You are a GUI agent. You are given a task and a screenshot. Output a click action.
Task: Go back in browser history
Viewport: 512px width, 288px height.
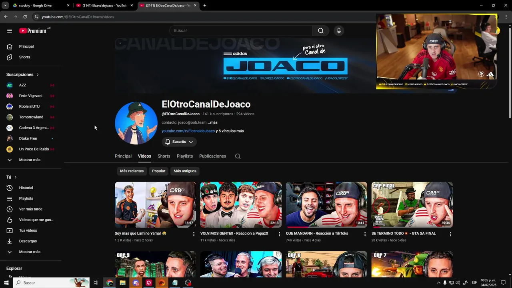pos(6,17)
